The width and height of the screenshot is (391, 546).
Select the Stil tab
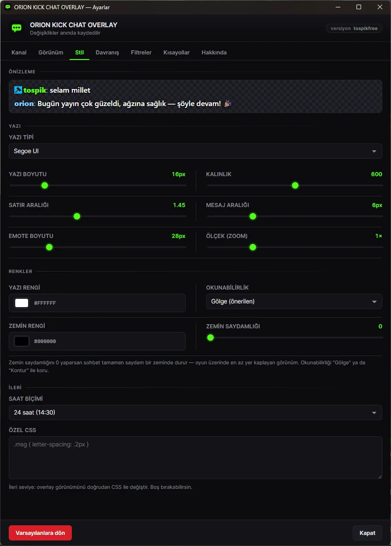click(x=79, y=52)
